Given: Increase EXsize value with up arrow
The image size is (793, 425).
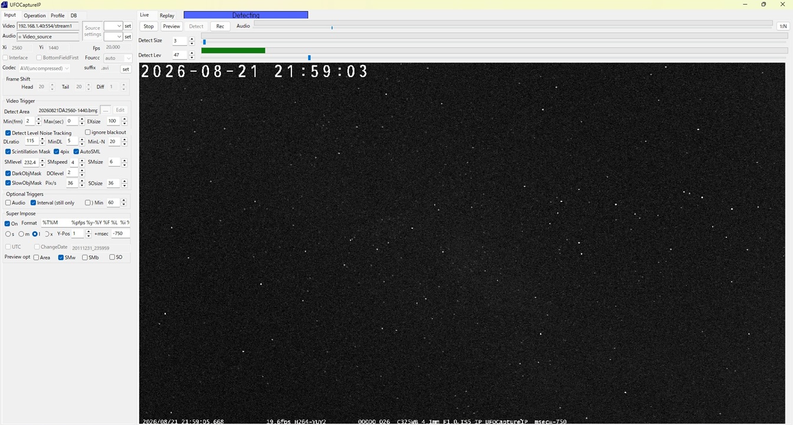Looking at the screenshot, I should (x=124, y=119).
